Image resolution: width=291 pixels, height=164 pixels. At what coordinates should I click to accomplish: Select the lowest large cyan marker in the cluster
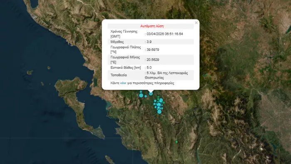(159, 112)
